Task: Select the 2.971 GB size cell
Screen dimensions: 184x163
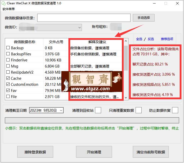Action: [x=52, y=96]
